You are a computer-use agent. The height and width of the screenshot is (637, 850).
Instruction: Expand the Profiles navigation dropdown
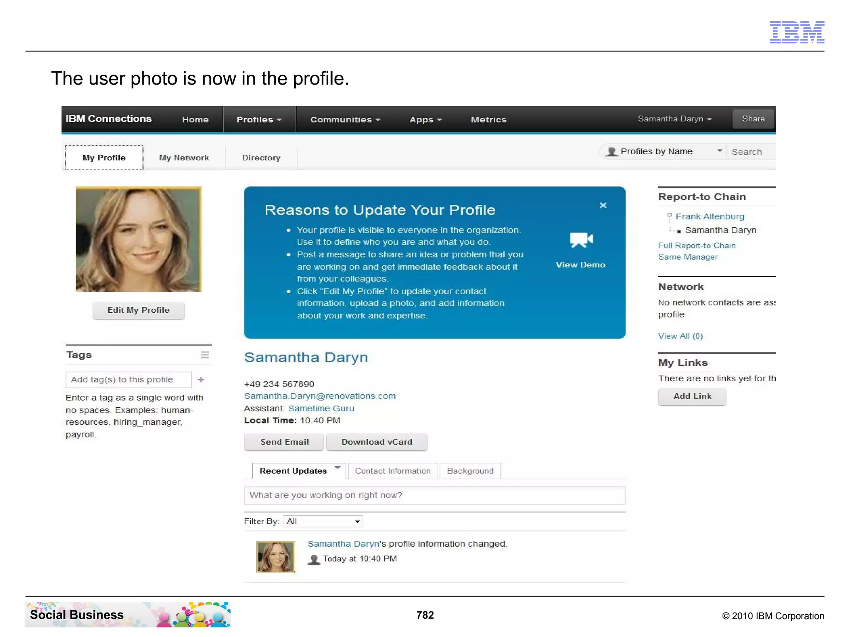[x=259, y=120]
